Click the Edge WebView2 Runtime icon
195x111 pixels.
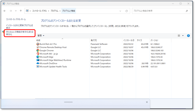click(x=38, y=60)
